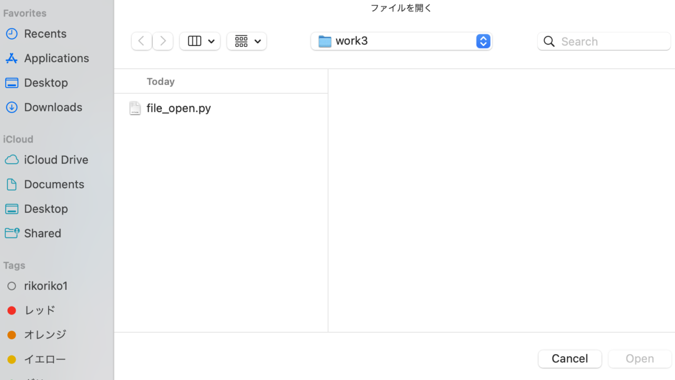Select the レッド tag color circle

click(12, 310)
